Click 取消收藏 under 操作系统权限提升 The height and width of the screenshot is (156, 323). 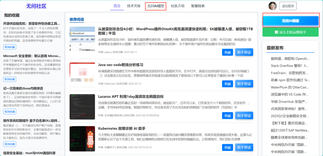[10, 144]
